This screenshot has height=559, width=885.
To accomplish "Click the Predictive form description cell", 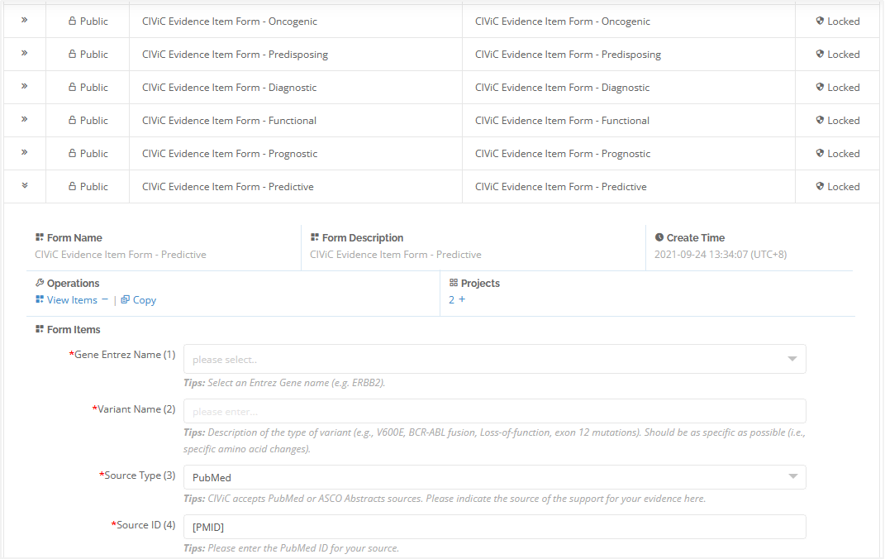I will [x=629, y=186].
